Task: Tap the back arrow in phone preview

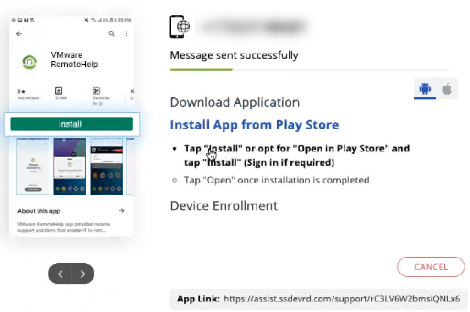Action: [x=19, y=34]
